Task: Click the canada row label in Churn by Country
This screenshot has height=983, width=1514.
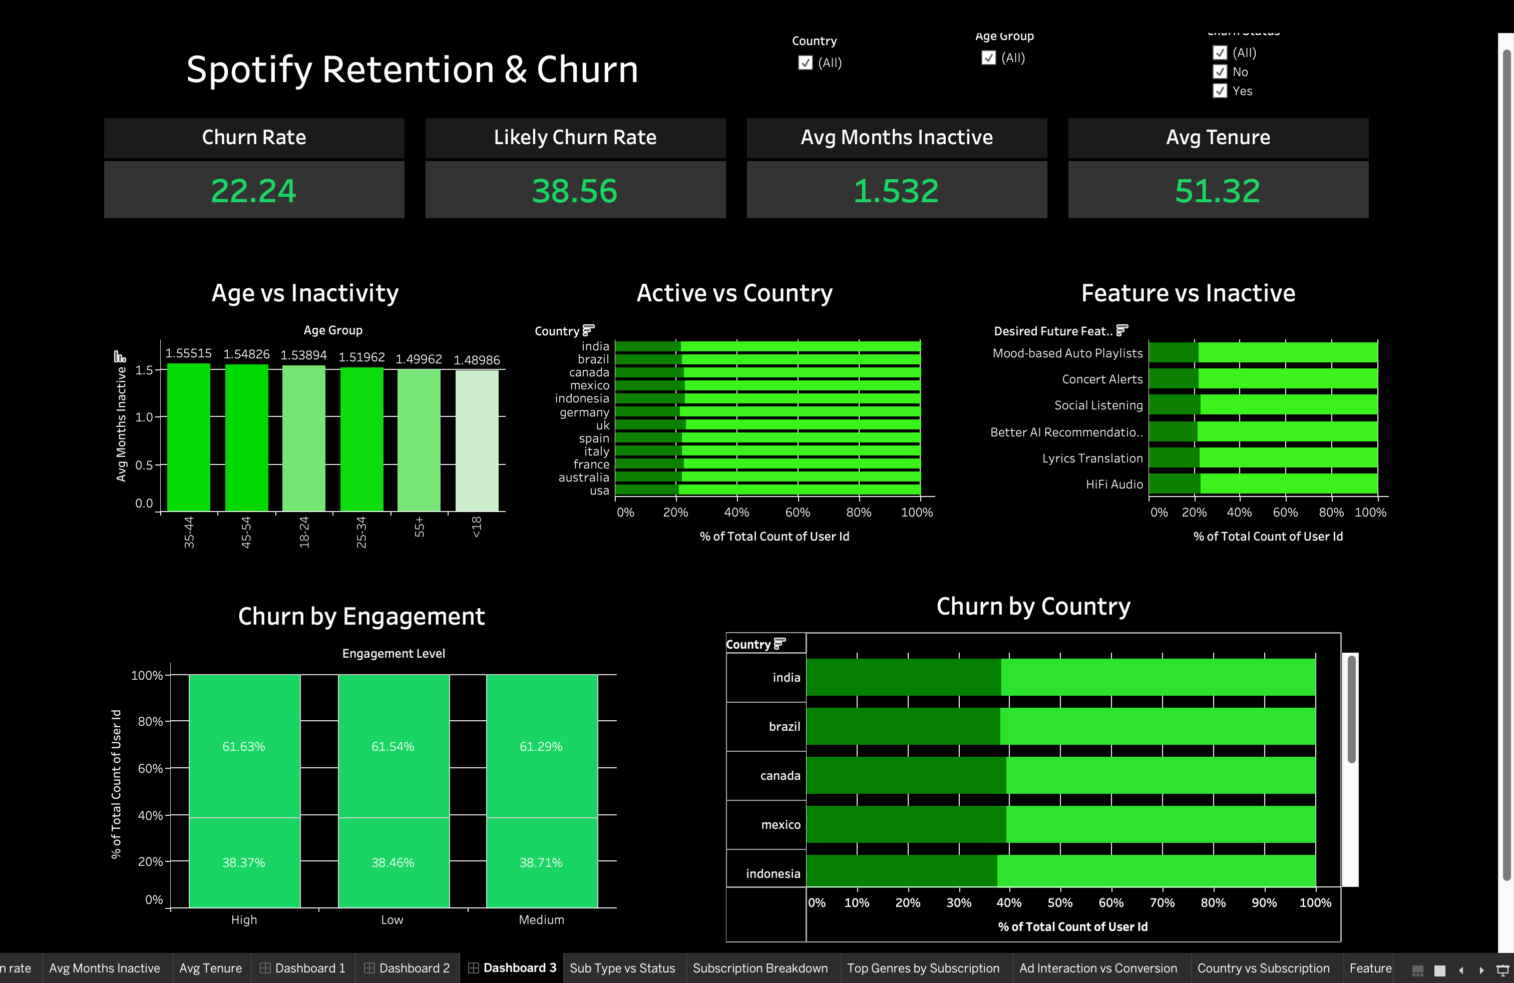Action: (x=780, y=775)
